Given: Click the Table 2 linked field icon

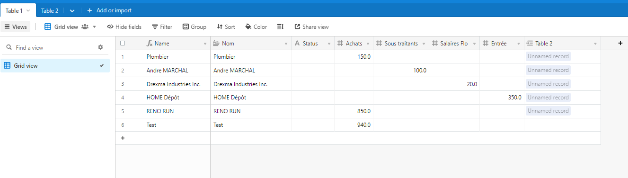Looking at the screenshot, I should click(x=530, y=44).
